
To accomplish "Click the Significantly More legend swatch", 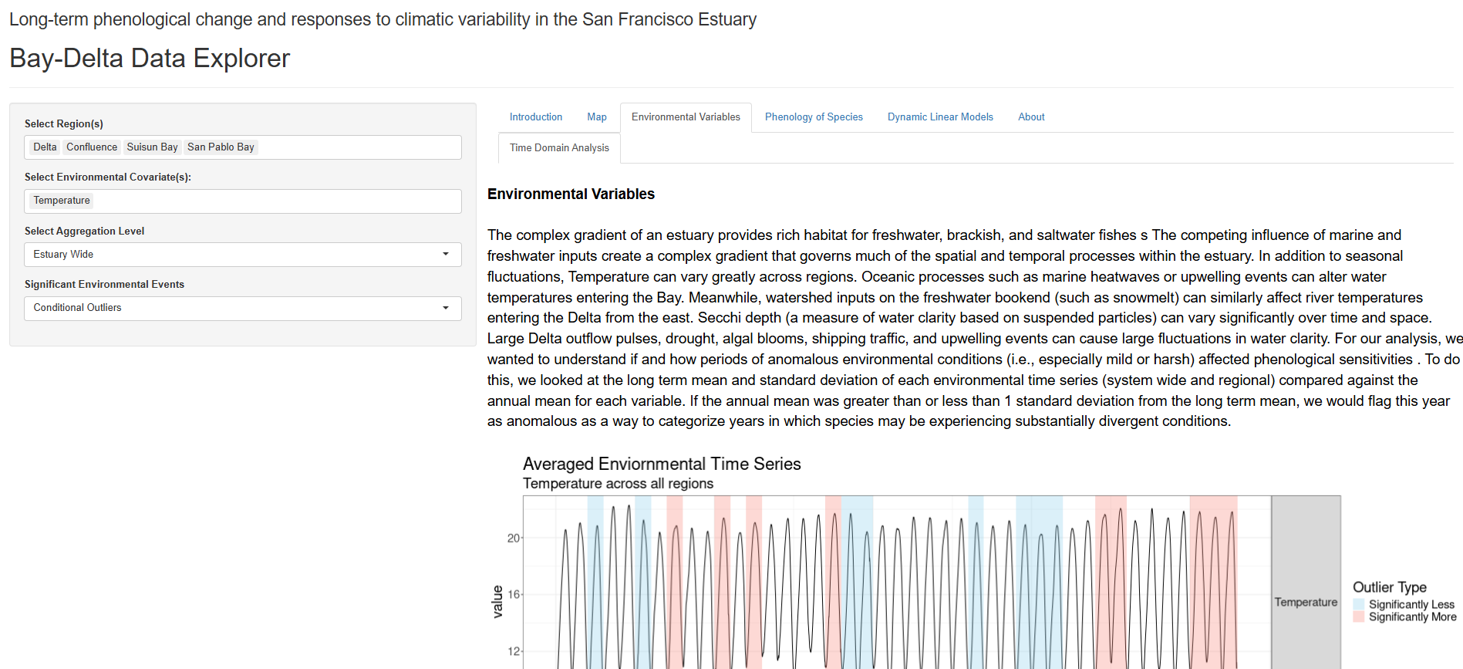I will pyautogui.click(x=1359, y=617).
